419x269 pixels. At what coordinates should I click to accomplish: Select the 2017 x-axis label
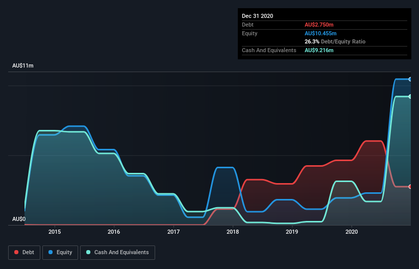174,232
